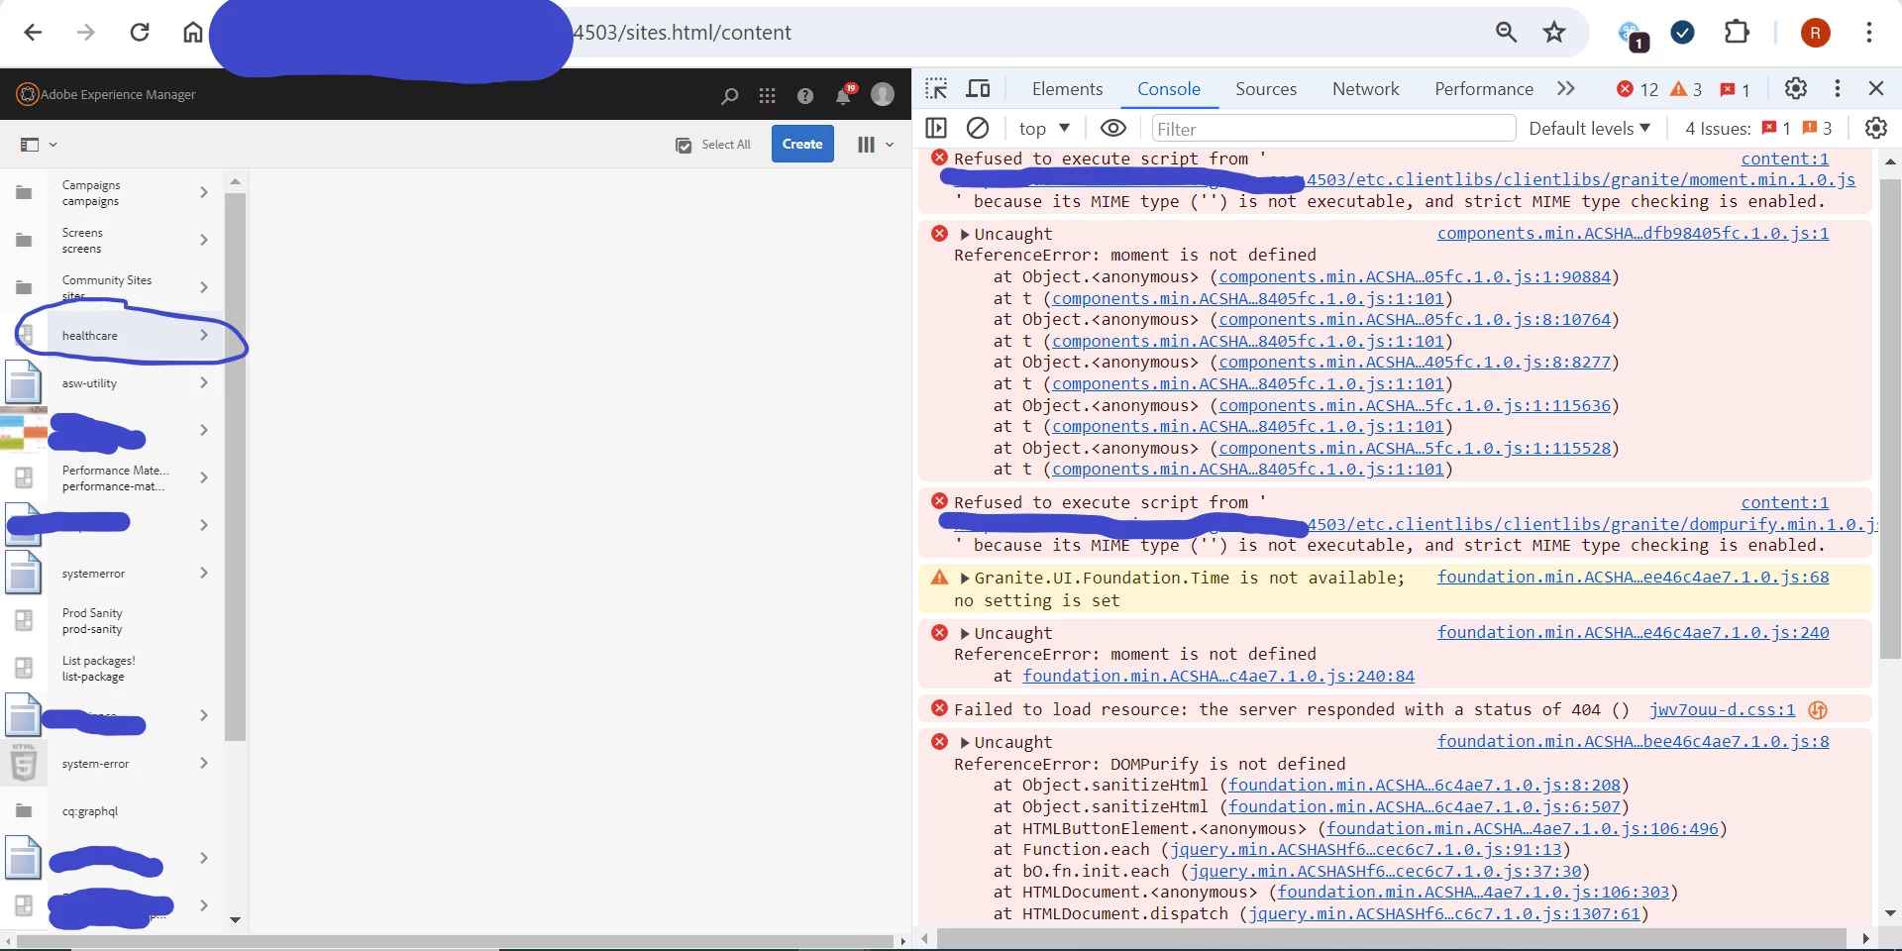Click the zoom magnifier icon in address bar
Image resolution: width=1902 pixels, height=951 pixels.
point(1506,33)
